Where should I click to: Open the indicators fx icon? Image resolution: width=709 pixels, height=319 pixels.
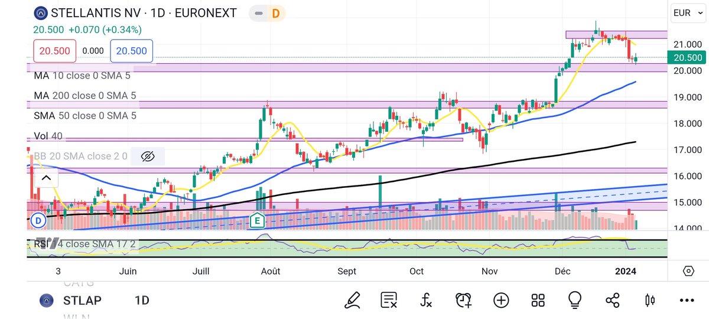pyautogui.click(x=427, y=300)
